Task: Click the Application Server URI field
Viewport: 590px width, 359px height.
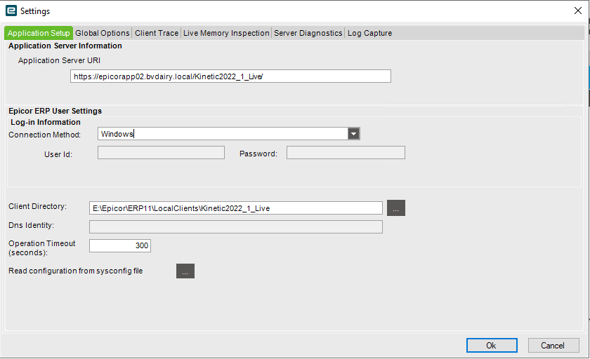Action: point(230,76)
